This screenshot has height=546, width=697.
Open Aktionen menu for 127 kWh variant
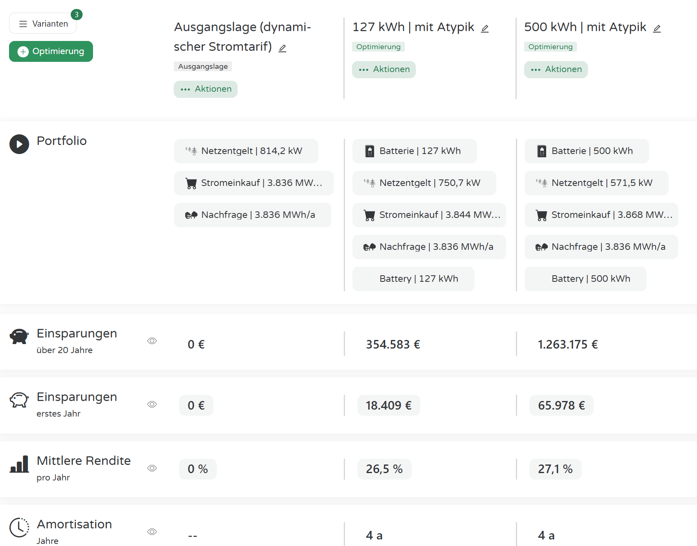(384, 70)
